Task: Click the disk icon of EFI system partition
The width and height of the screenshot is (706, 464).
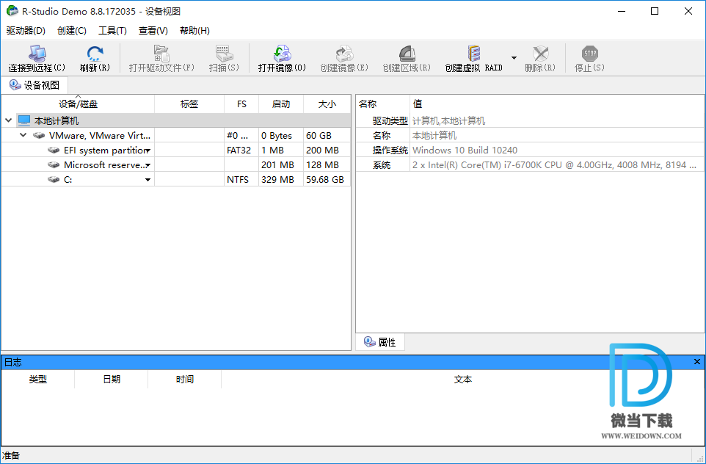Action: 54,150
